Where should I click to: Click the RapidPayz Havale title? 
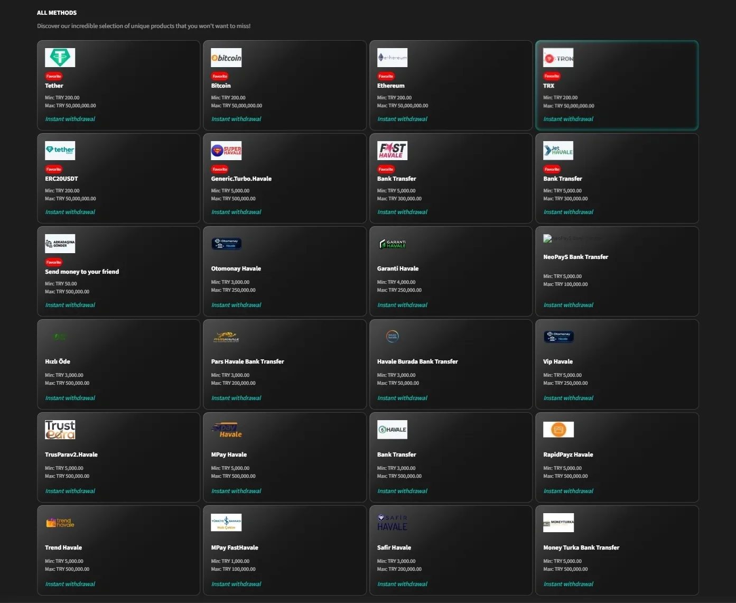click(568, 454)
